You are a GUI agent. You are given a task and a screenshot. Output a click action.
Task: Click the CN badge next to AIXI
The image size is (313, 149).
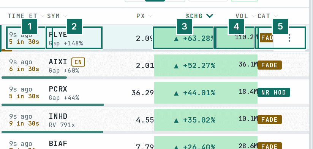(x=78, y=62)
